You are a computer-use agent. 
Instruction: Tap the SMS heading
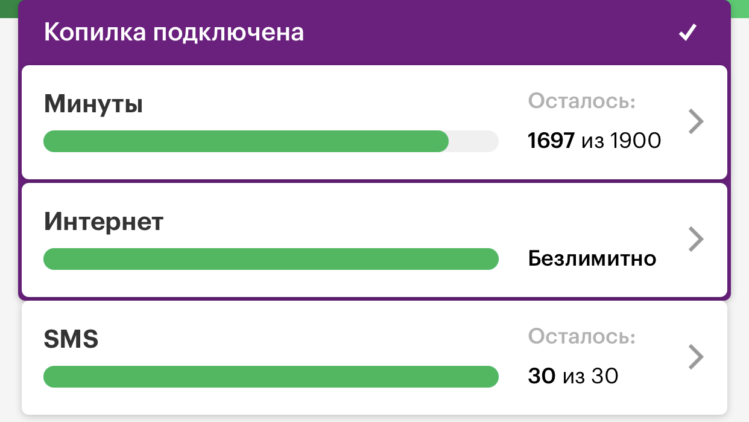(71, 339)
